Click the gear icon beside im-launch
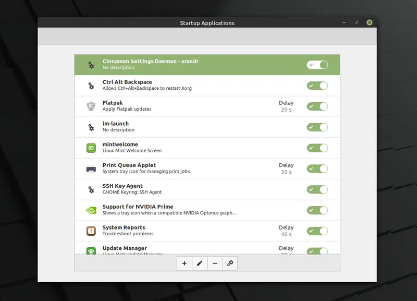This screenshot has width=417, height=301. [91, 127]
